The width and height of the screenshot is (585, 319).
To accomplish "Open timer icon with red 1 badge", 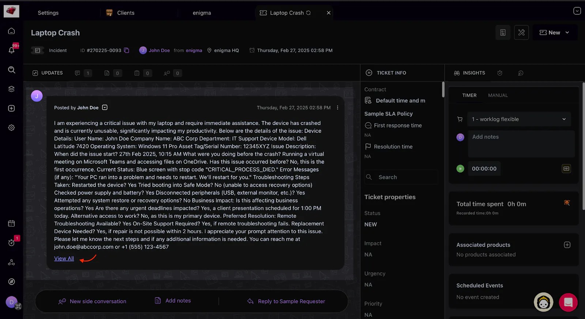I will (x=11, y=243).
